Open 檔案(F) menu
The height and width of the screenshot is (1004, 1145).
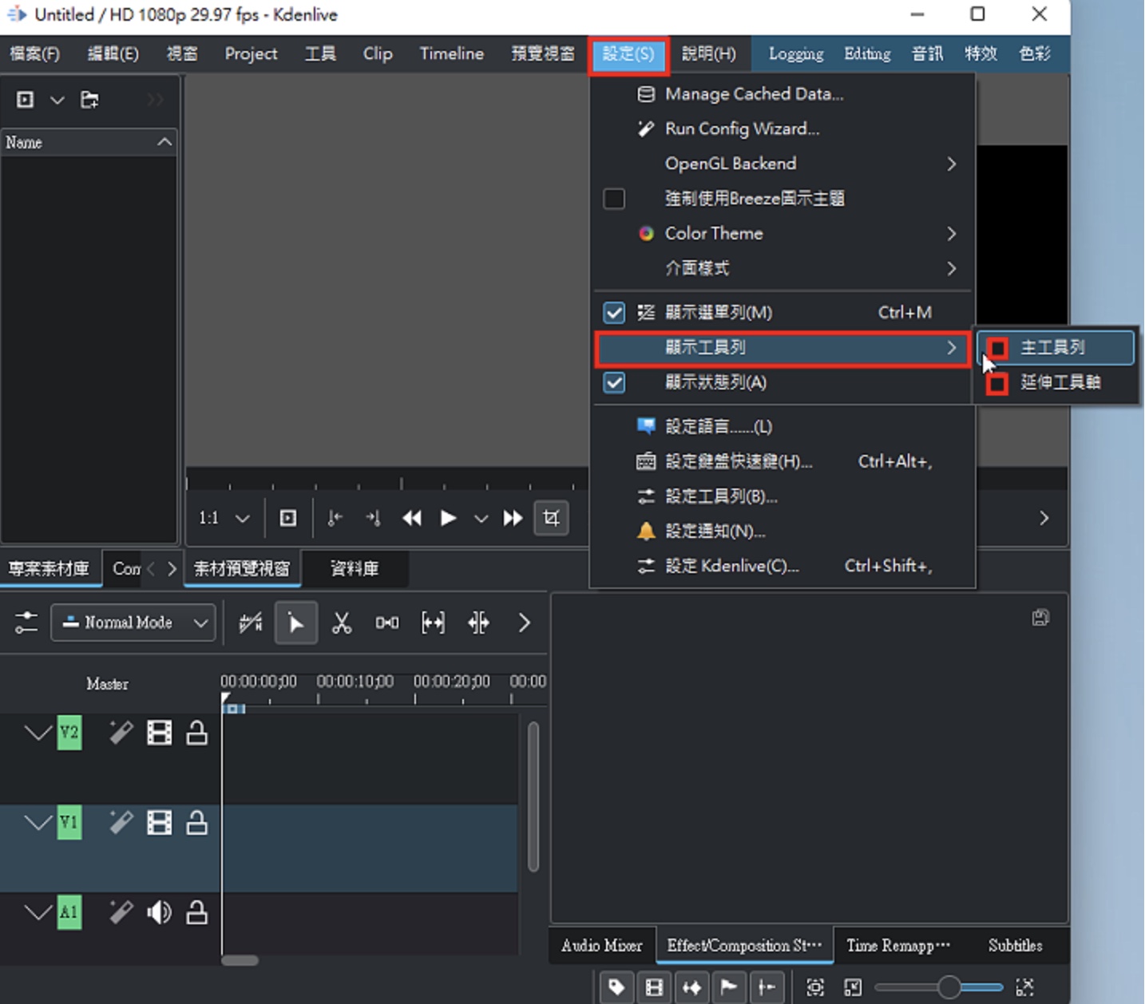click(35, 54)
